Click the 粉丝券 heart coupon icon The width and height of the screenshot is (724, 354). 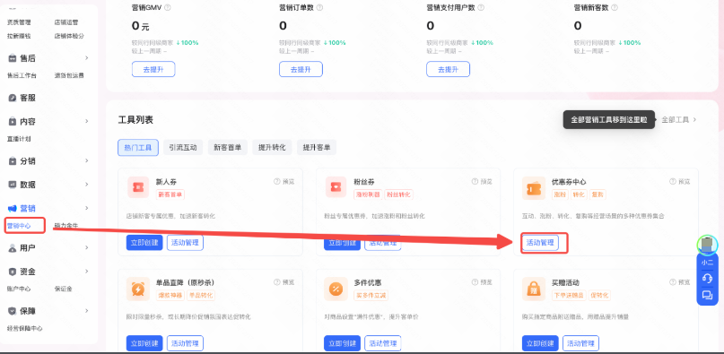336,187
